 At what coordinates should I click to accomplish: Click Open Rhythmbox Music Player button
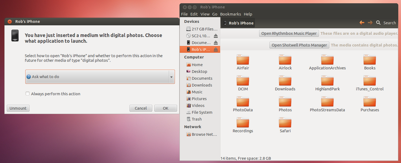pos(289,33)
